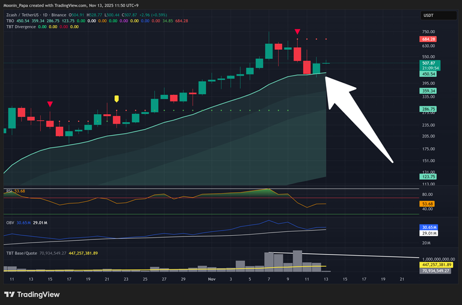Click the tallest volume bar in the bottom pane
The height and width of the screenshot is (305, 462).
coord(297,259)
